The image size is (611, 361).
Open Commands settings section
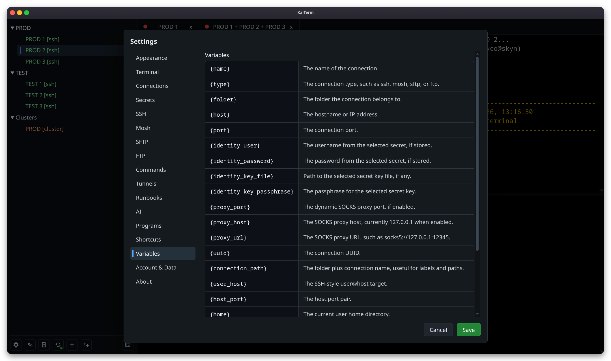(163, 170)
